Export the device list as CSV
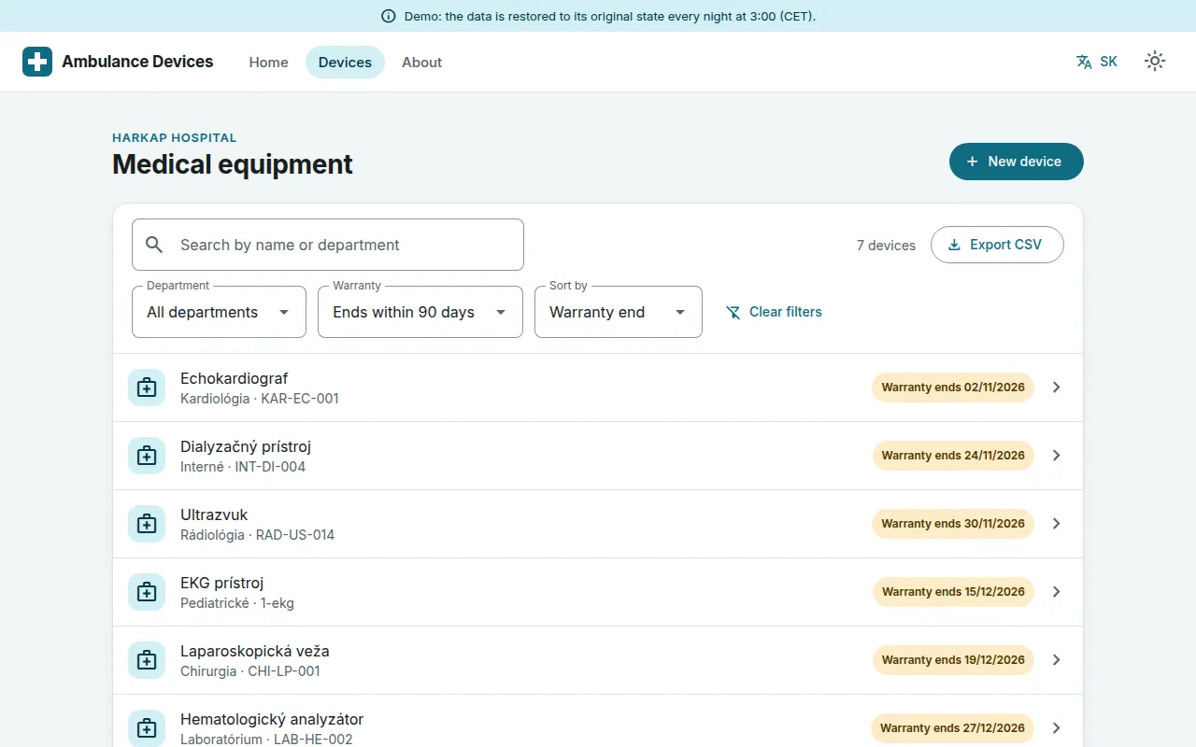 coord(997,245)
